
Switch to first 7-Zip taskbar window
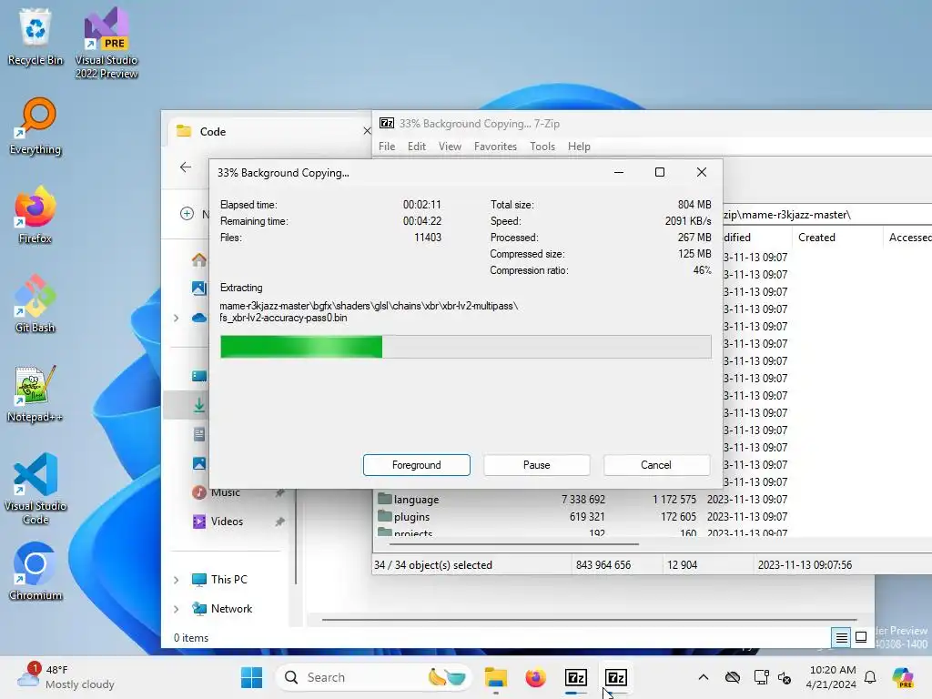click(x=576, y=677)
